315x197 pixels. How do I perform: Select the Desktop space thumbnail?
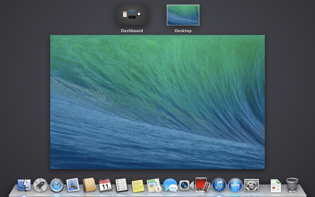tap(183, 15)
